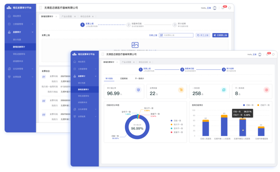Collapse 发票审计 chevron in back window sidebar
This screenshot has height=172, width=280.
point(32,32)
